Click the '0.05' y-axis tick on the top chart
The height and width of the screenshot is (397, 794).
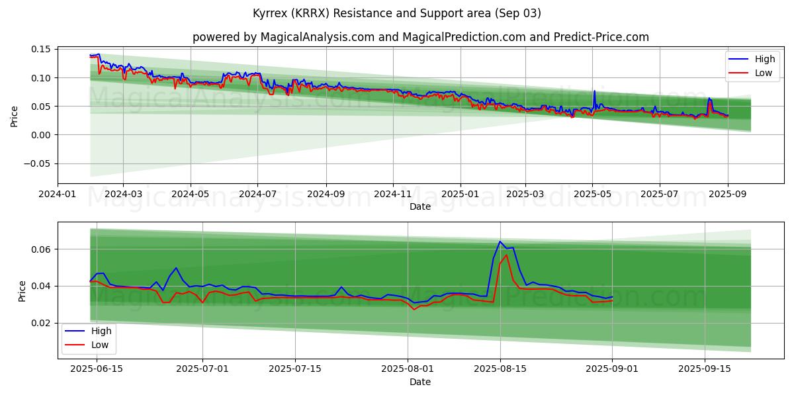41,107
